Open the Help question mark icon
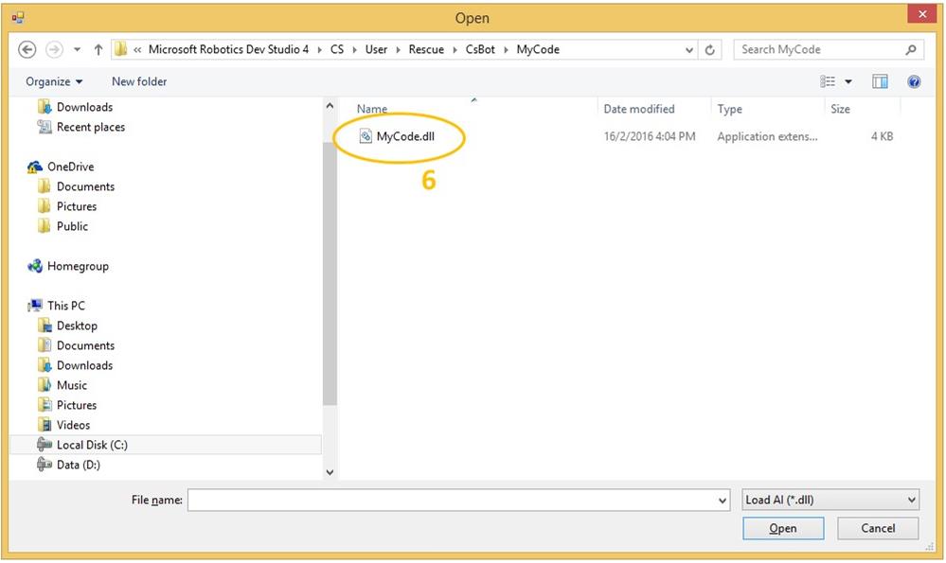Screen dimensions: 946x563 coord(914,82)
